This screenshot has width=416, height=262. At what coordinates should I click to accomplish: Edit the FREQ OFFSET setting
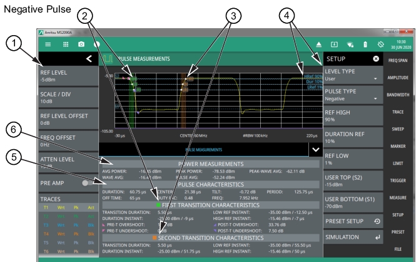[68, 141]
